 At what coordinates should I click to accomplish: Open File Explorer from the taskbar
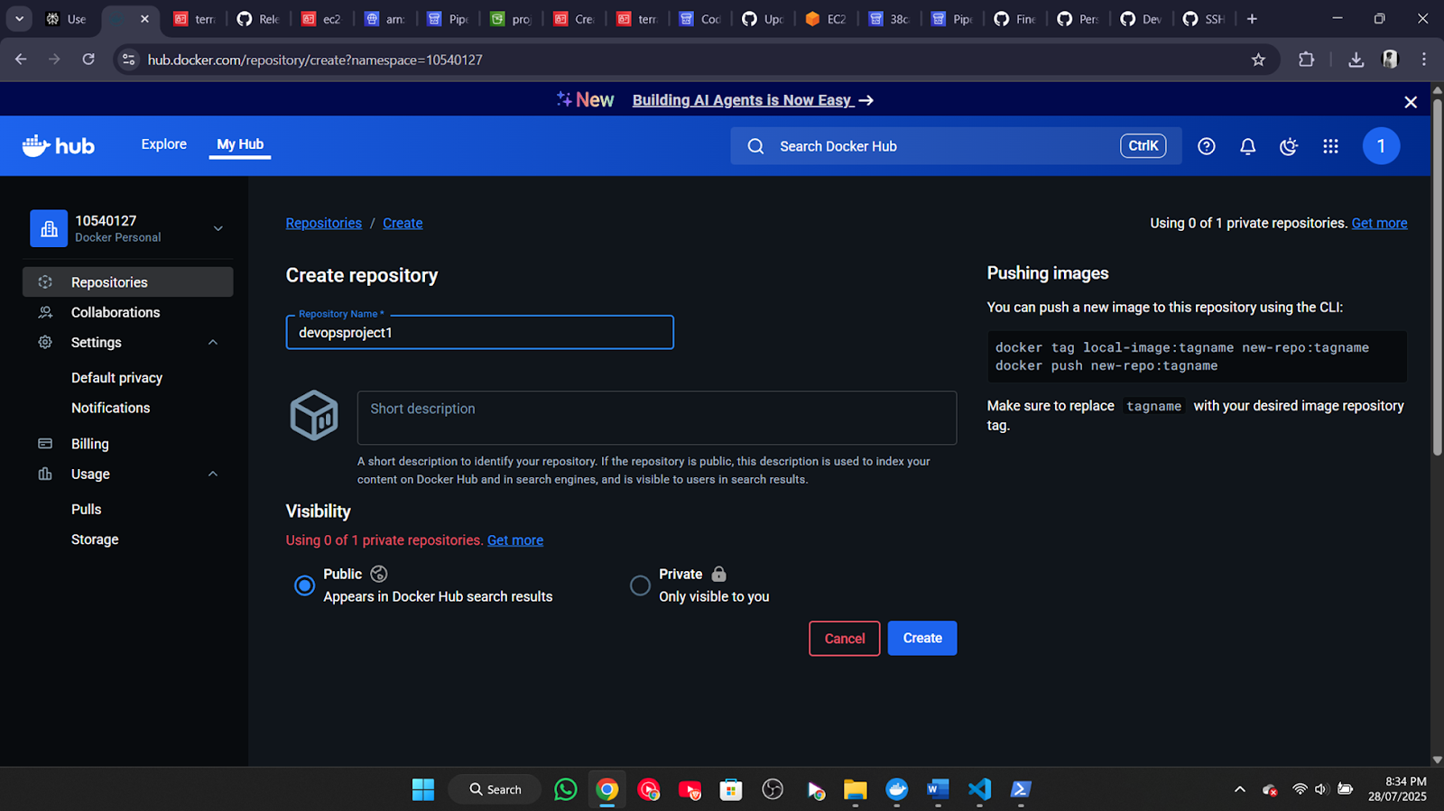tap(855, 789)
